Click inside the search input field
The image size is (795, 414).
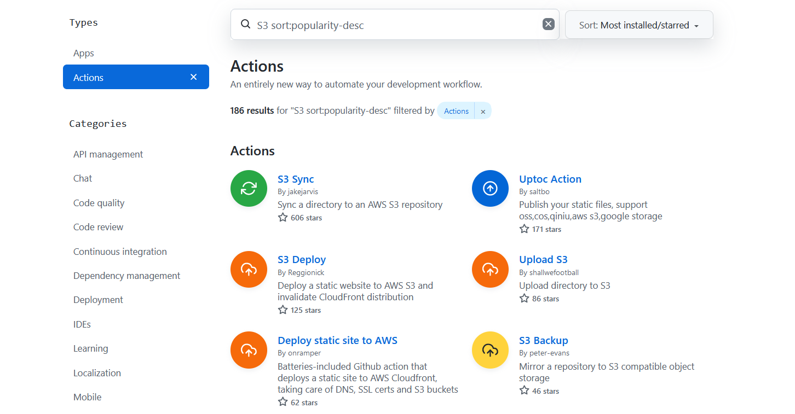(x=383, y=24)
